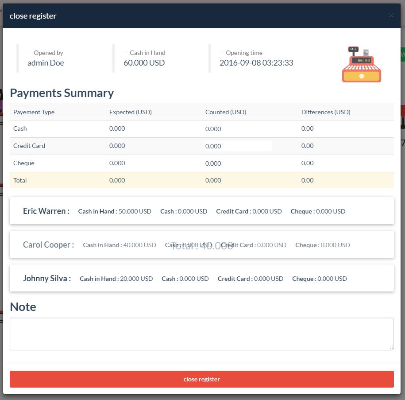Click the admin Doe opened-by name
Viewport: 405px width, 400px height.
[x=46, y=63]
